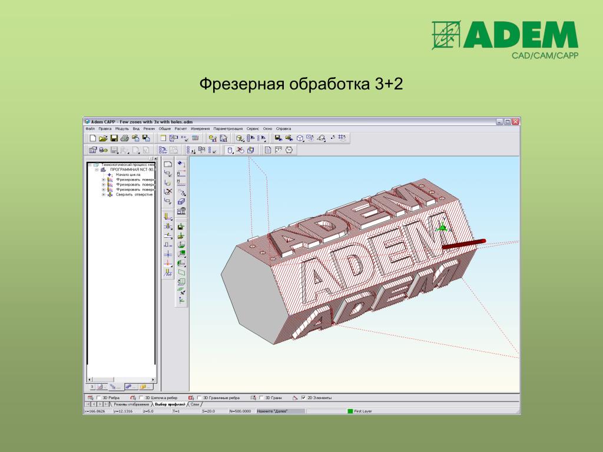Enable the 3D Цепочка ребер checkbox
This screenshot has height=452, width=603.
coord(141,398)
